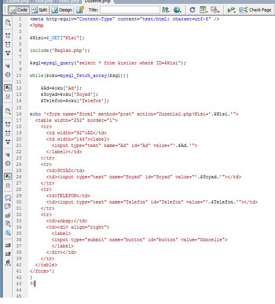Click Wrap Tag pencil icon
The height and width of the screenshot is (304, 275).
(8, 215)
